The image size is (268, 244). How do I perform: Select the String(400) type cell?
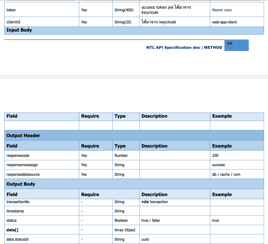pos(124,10)
